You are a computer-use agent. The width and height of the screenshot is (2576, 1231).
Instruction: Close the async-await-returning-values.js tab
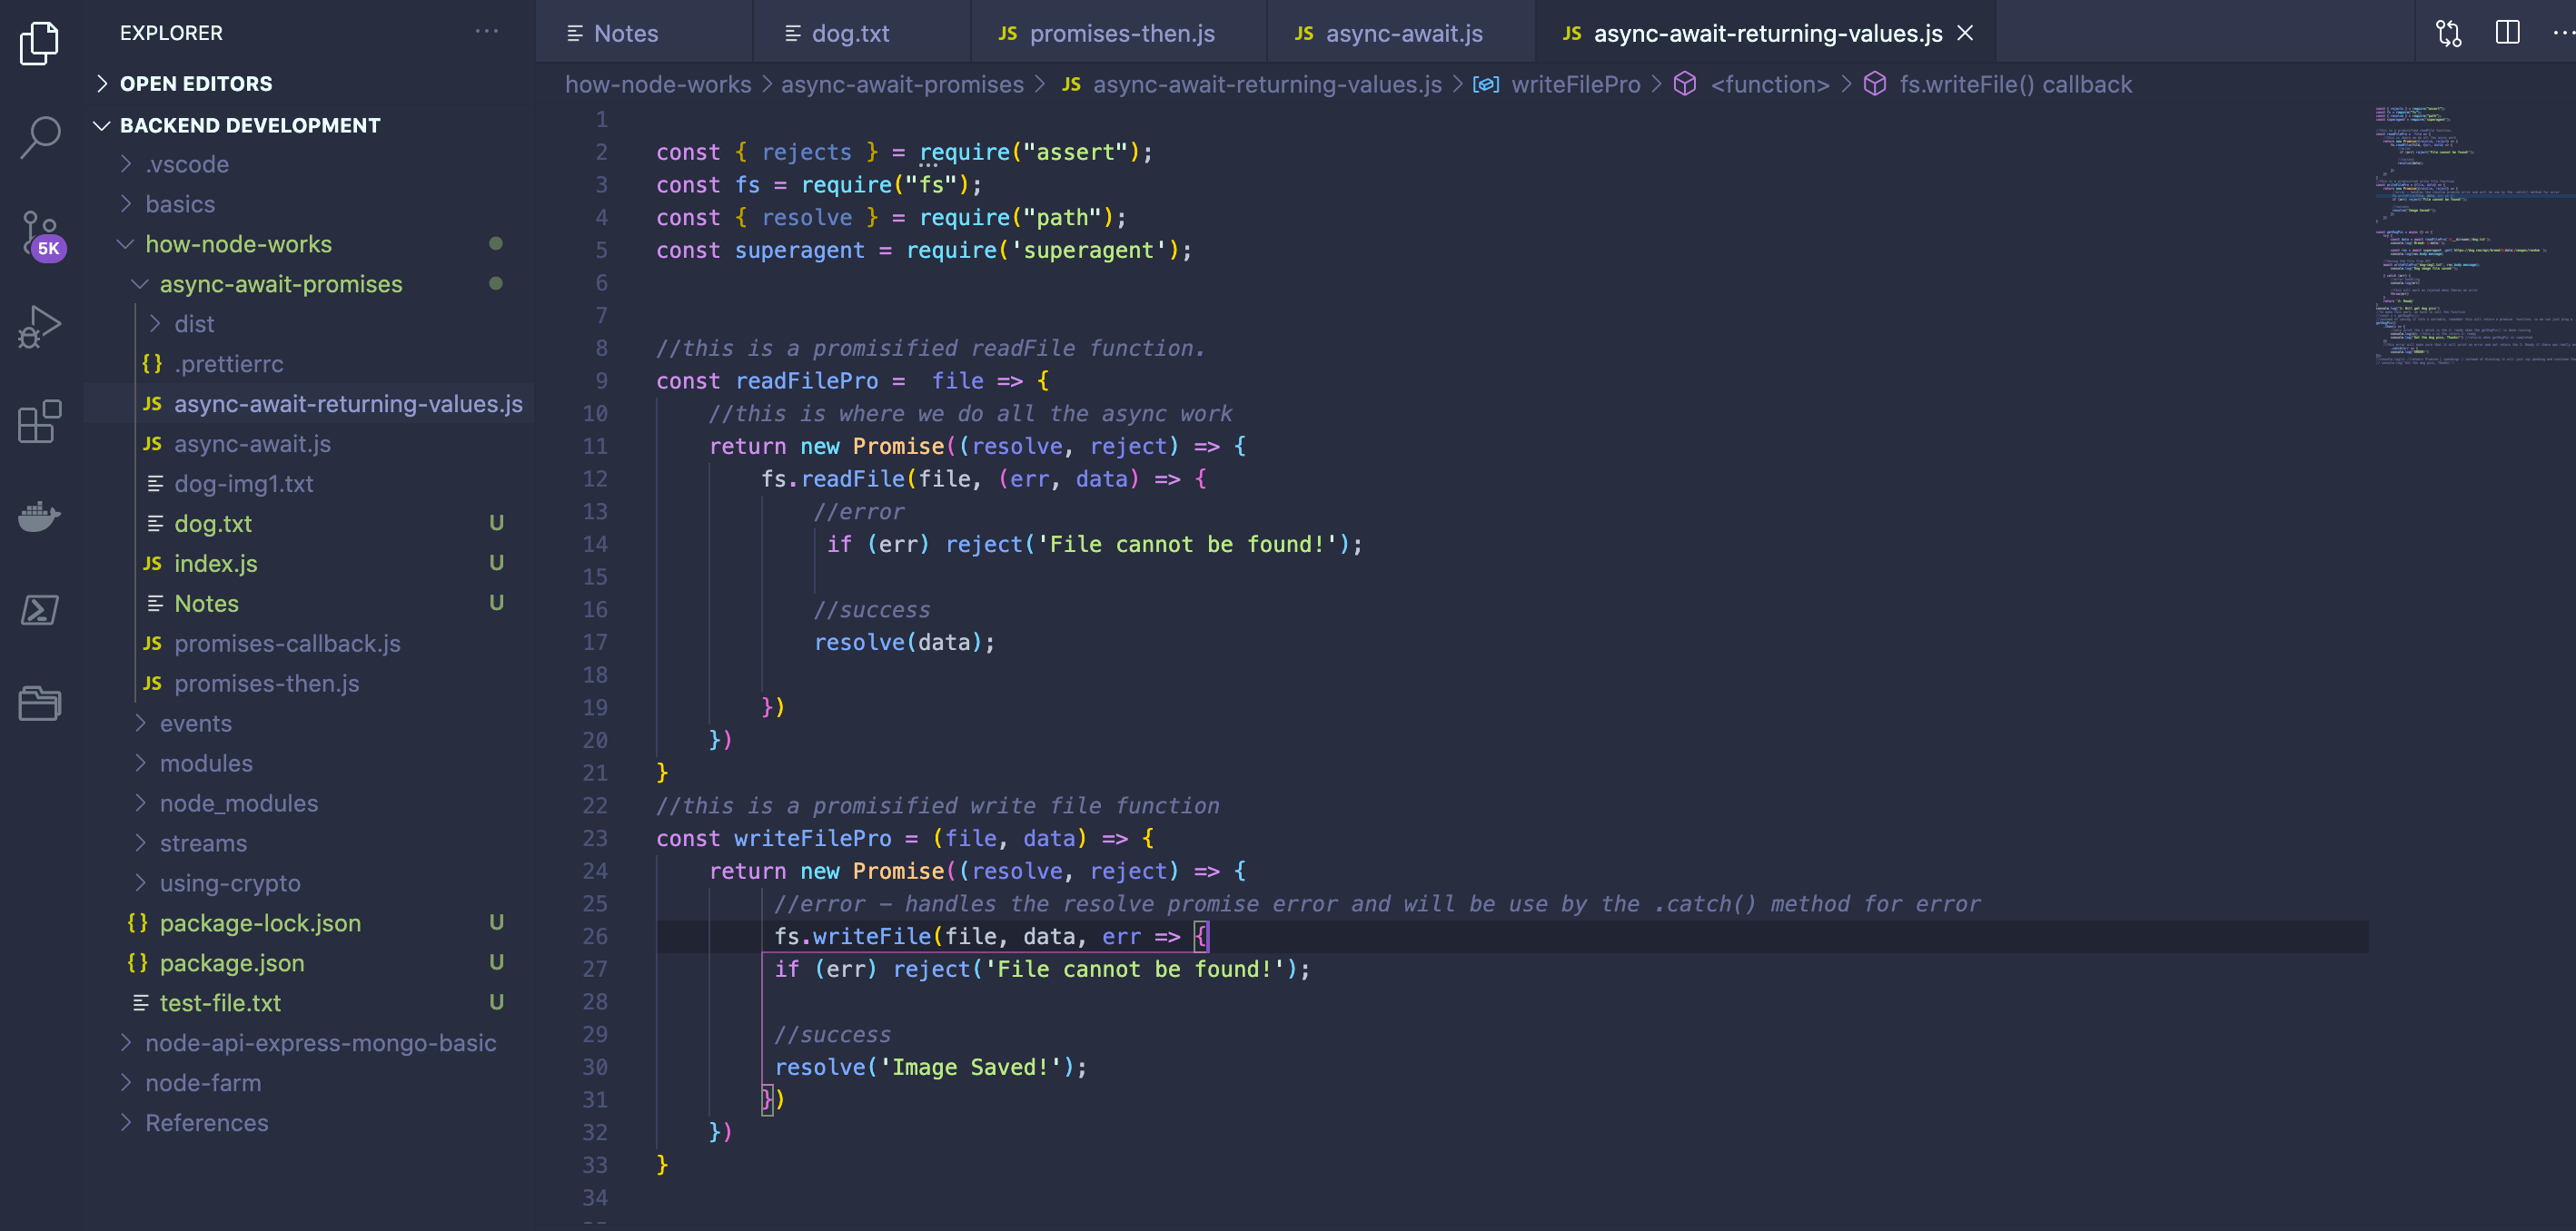coord(1965,32)
